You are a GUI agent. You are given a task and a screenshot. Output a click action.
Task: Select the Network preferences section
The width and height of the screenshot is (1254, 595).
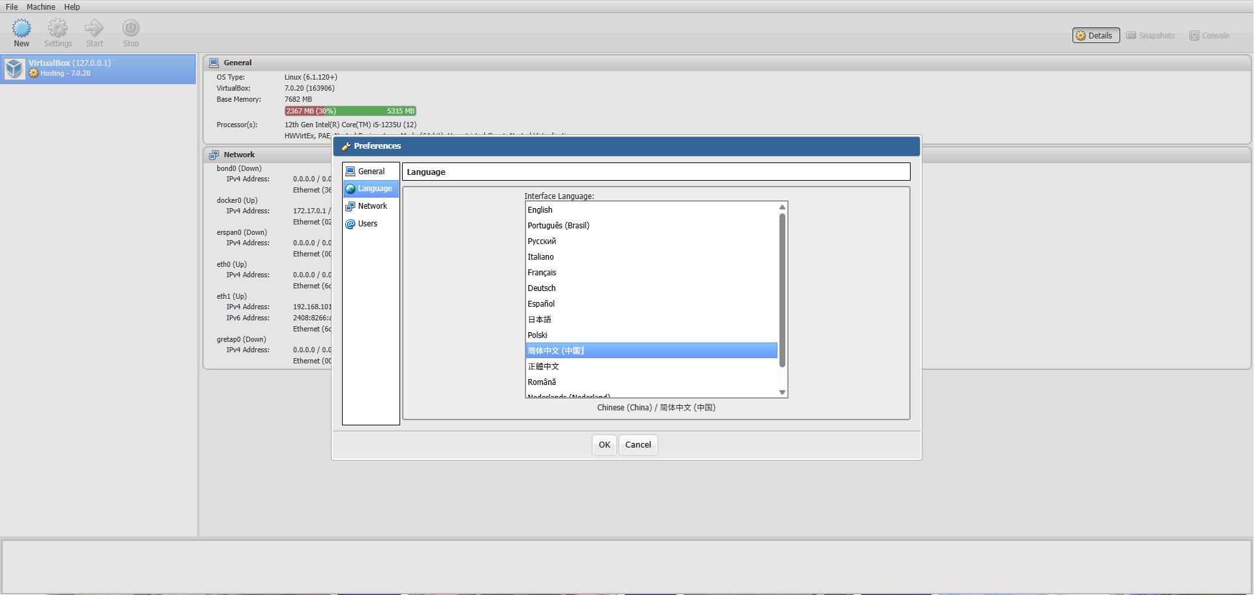372,206
